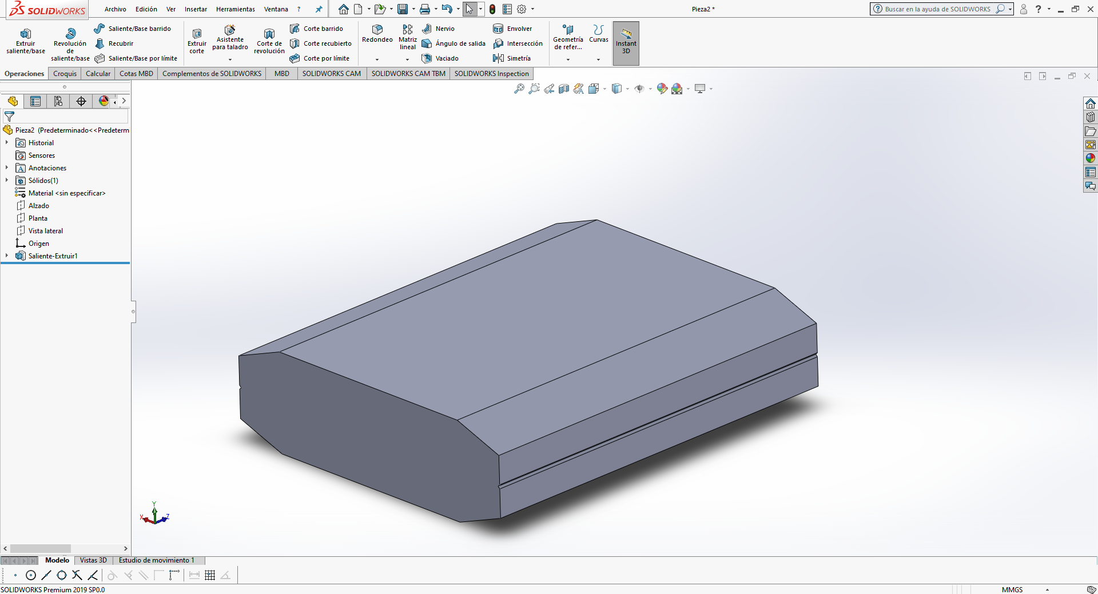Click the Zoom to area icon
This screenshot has width=1098, height=594.
click(x=534, y=89)
